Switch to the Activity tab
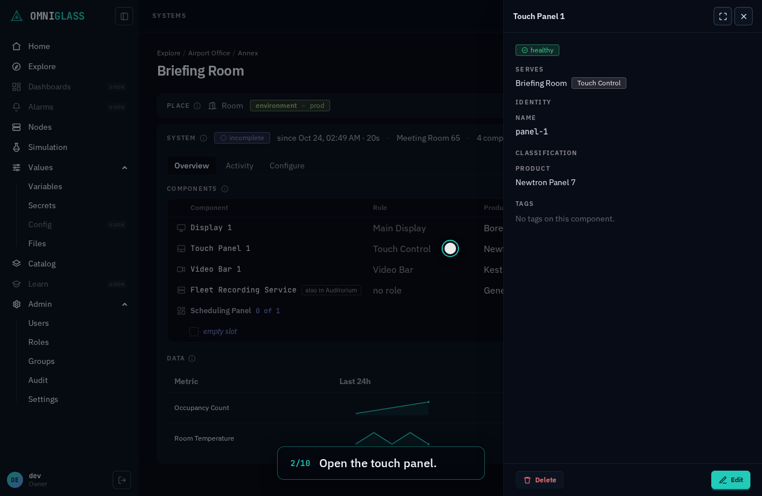 tap(240, 166)
